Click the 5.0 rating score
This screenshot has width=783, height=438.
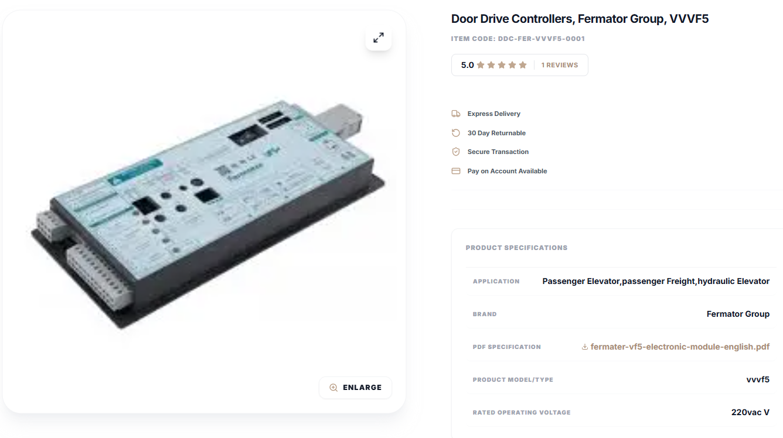[467, 65]
